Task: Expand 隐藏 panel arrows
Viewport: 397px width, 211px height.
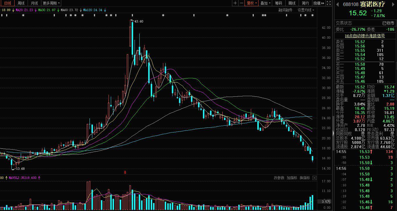Action: click(319, 3)
